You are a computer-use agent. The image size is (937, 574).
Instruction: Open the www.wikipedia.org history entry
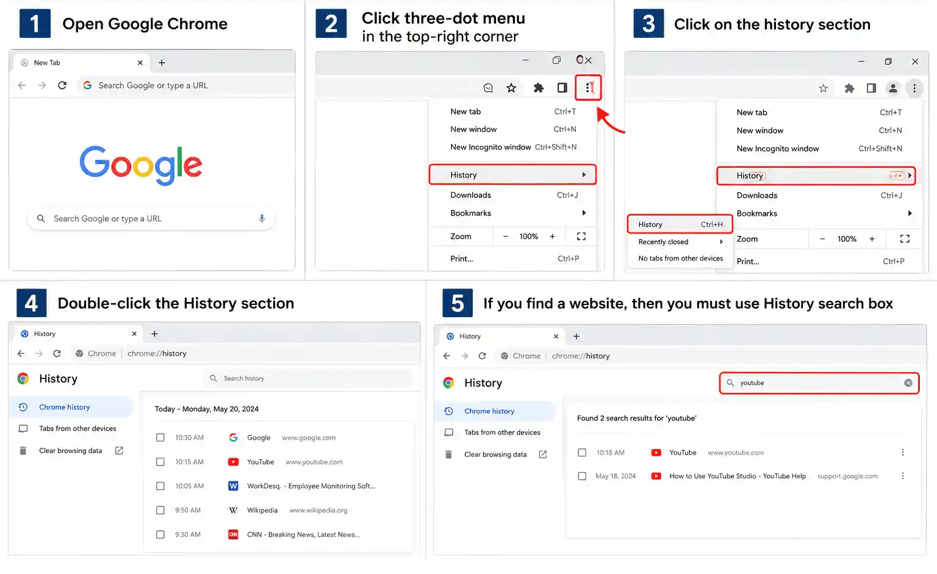[x=318, y=511]
